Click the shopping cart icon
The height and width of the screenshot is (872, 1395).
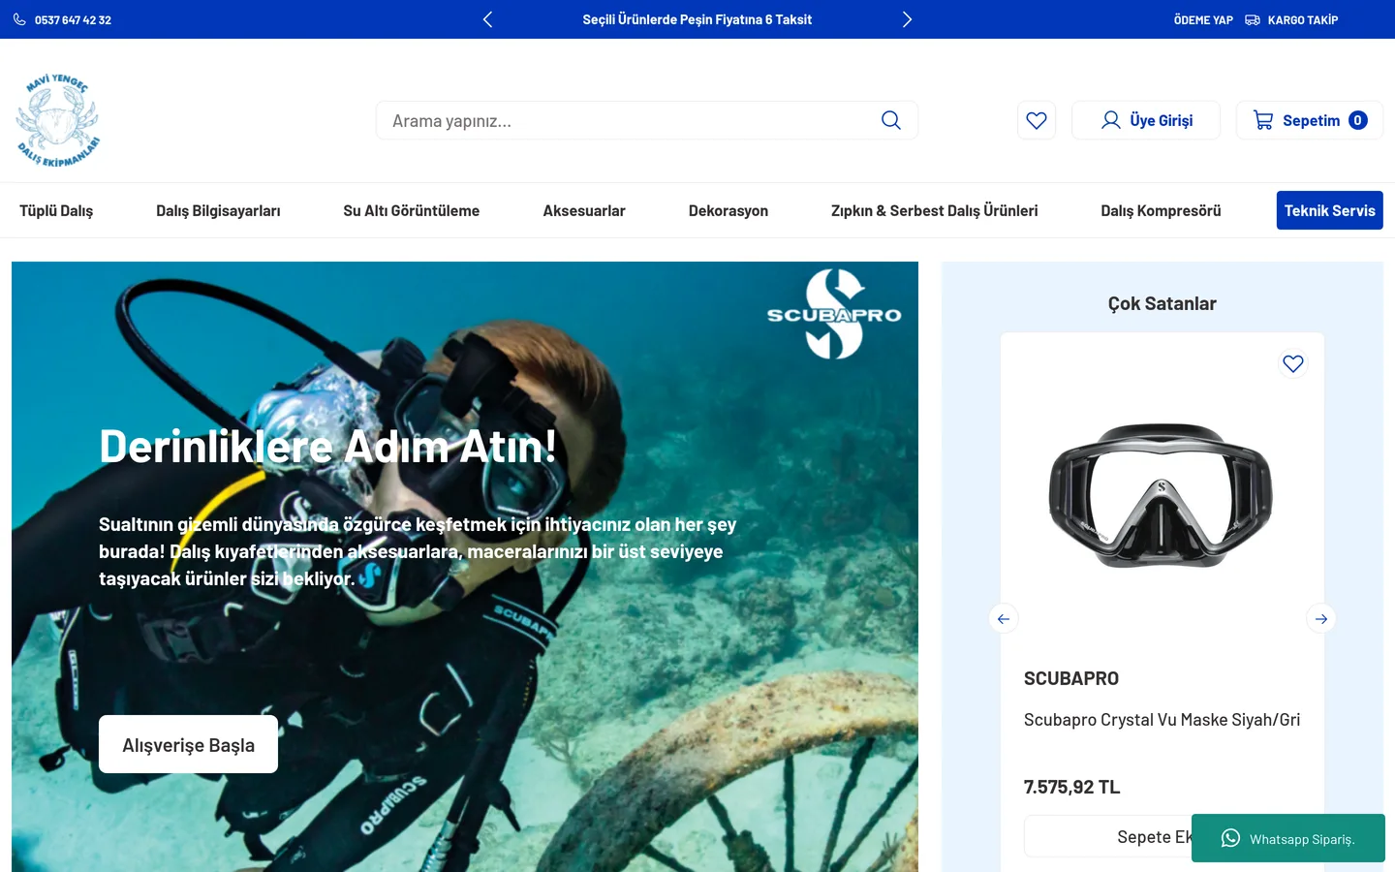[1263, 120]
